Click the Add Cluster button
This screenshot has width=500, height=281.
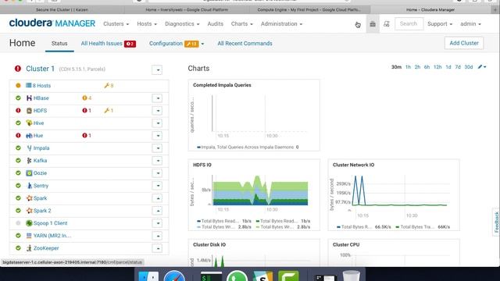(464, 43)
